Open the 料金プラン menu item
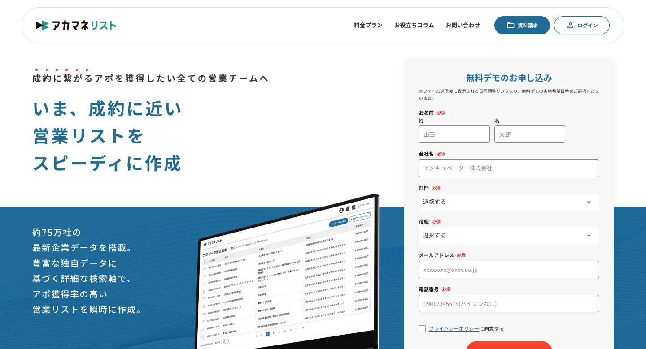 tap(368, 25)
